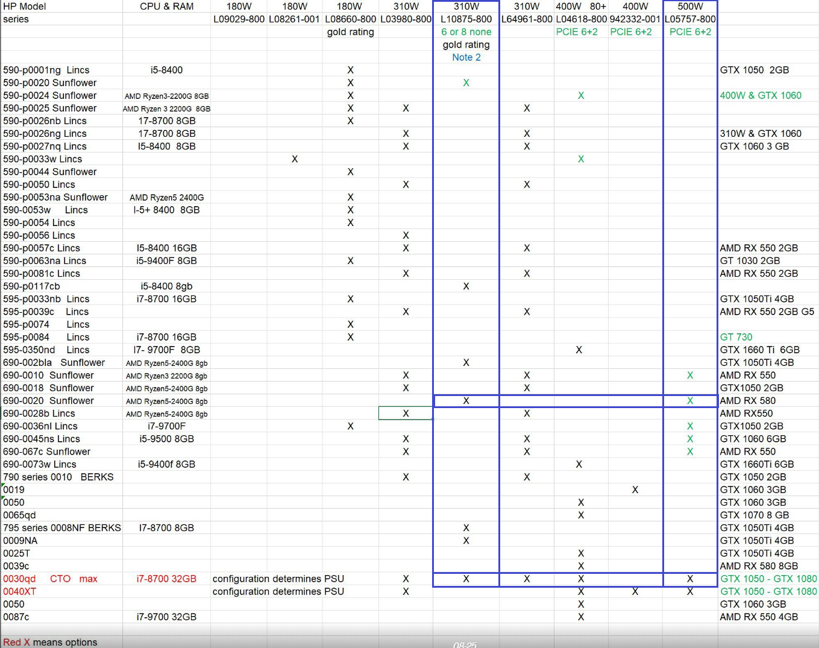Select the 'AMD RX 550 2GB G5' cell
The width and height of the screenshot is (819, 648).
coord(767,312)
